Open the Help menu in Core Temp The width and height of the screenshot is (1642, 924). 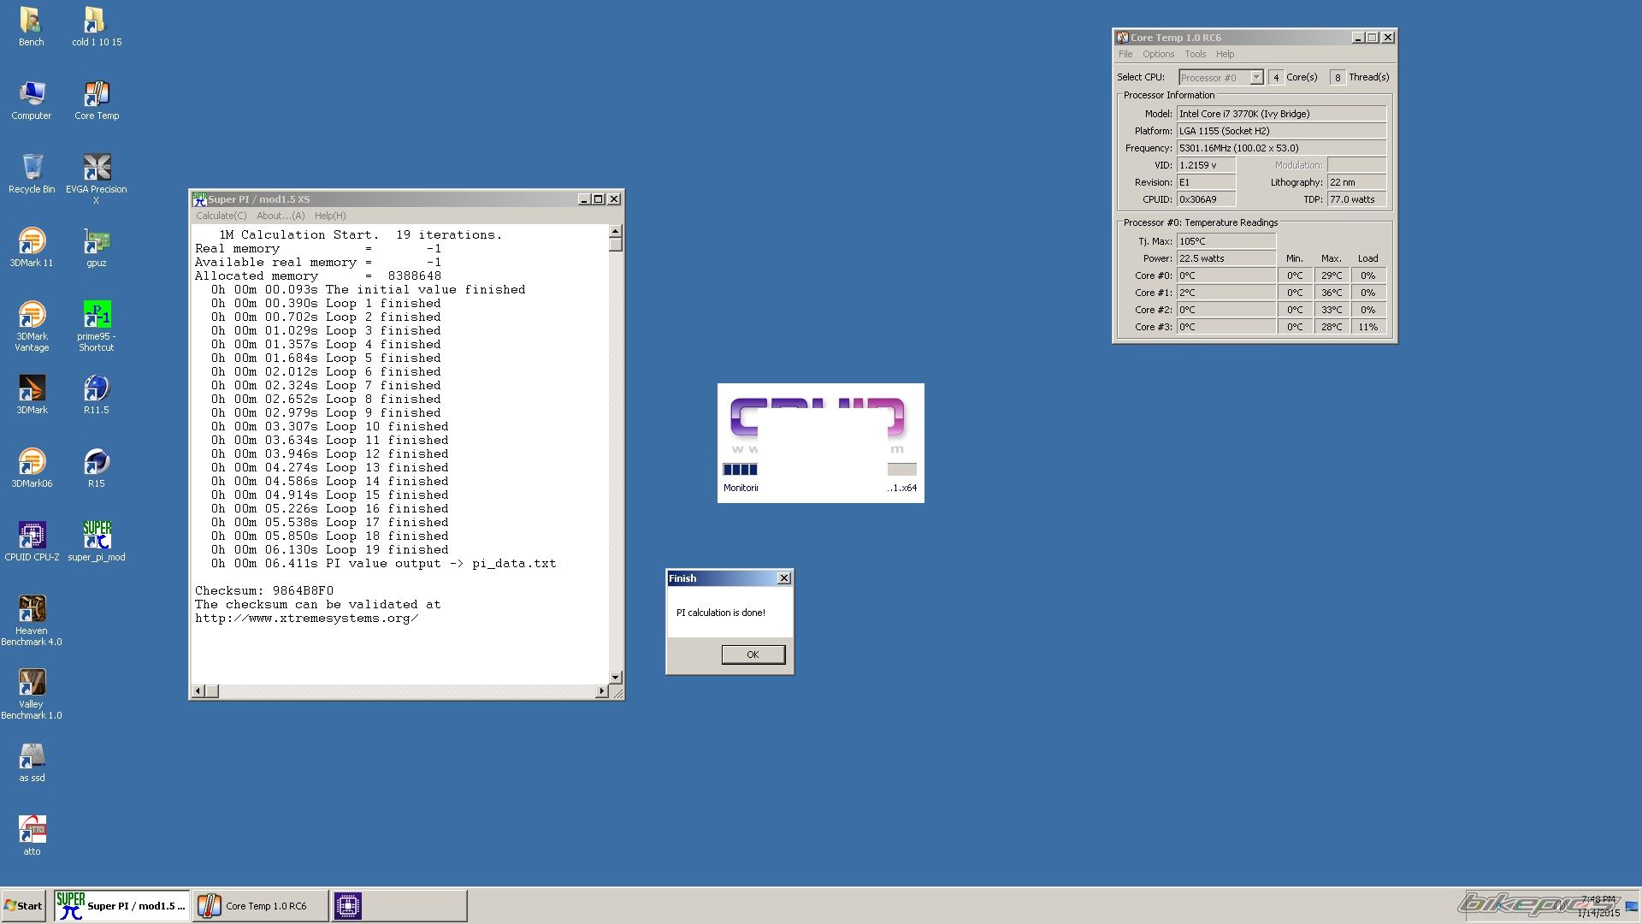tap(1225, 54)
